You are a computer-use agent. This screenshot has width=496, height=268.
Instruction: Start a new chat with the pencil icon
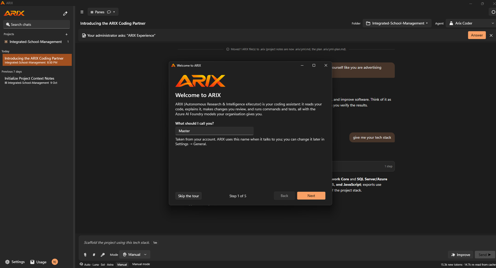[x=65, y=14]
